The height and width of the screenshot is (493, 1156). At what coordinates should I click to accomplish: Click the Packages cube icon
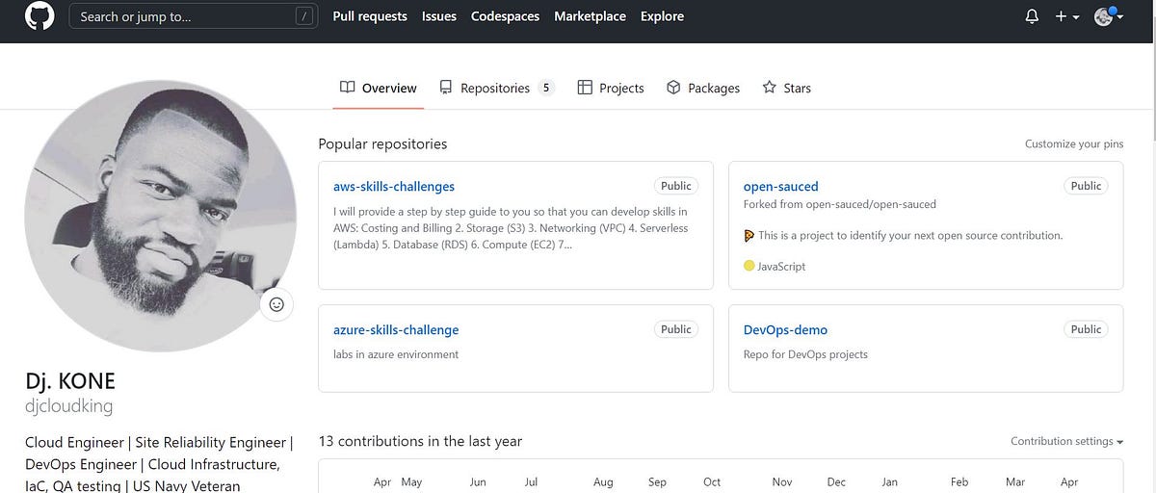click(x=673, y=88)
